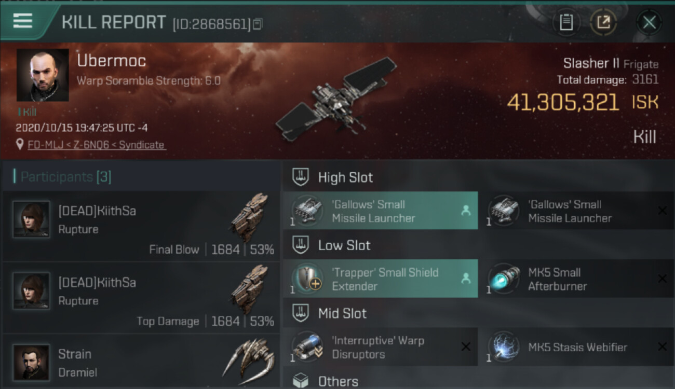Image resolution: width=675 pixels, height=389 pixels.
Task: Copy the kill report ID
Action: 258,24
